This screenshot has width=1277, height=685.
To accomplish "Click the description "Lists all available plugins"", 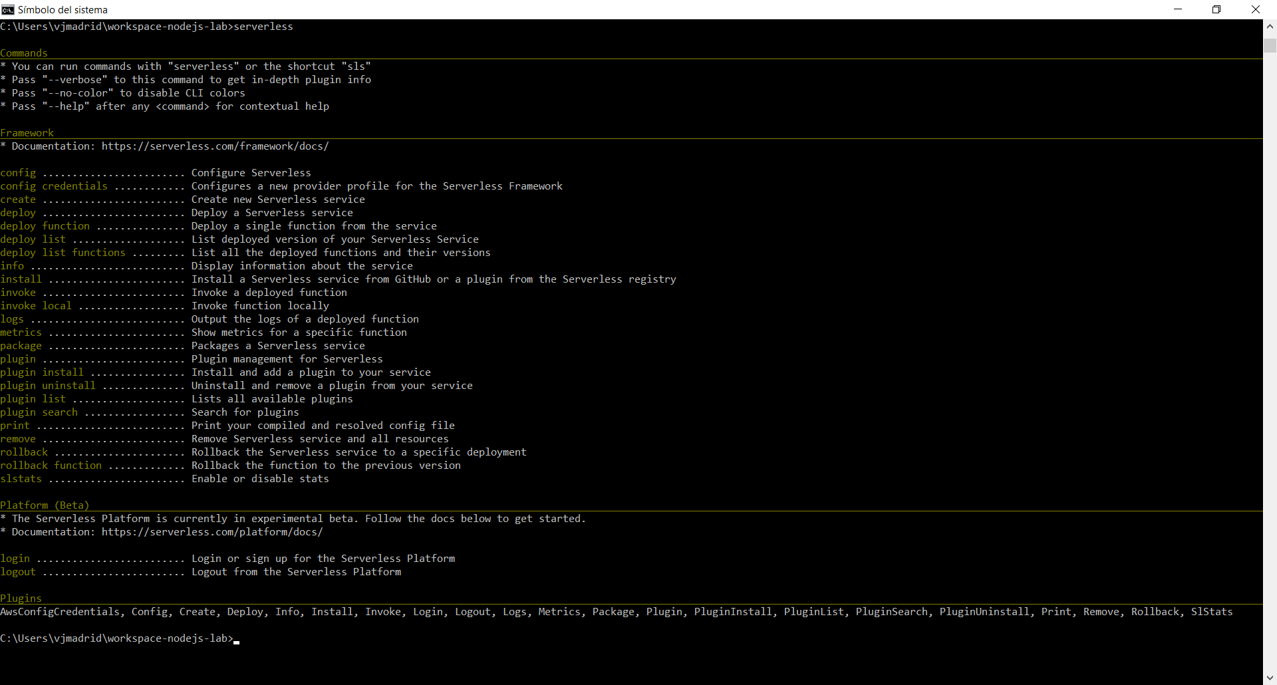I will point(272,399).
